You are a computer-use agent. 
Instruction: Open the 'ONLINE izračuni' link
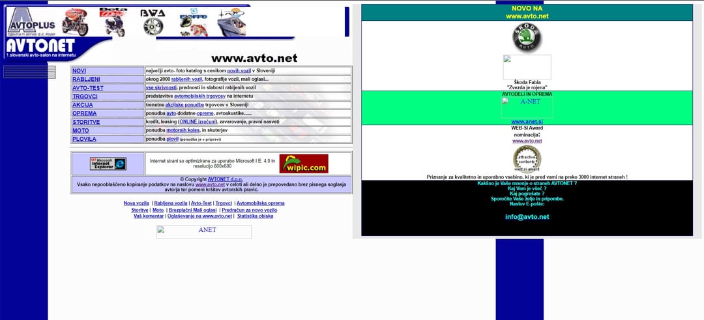(198, 122)
